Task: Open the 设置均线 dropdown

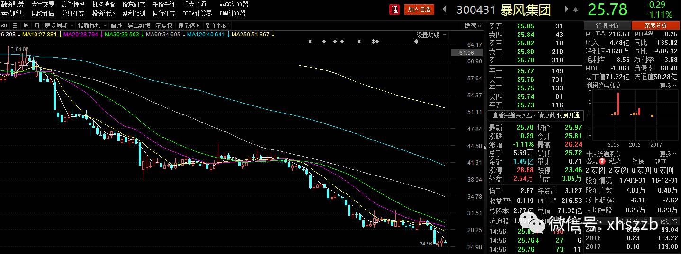Action: (431, 35)
